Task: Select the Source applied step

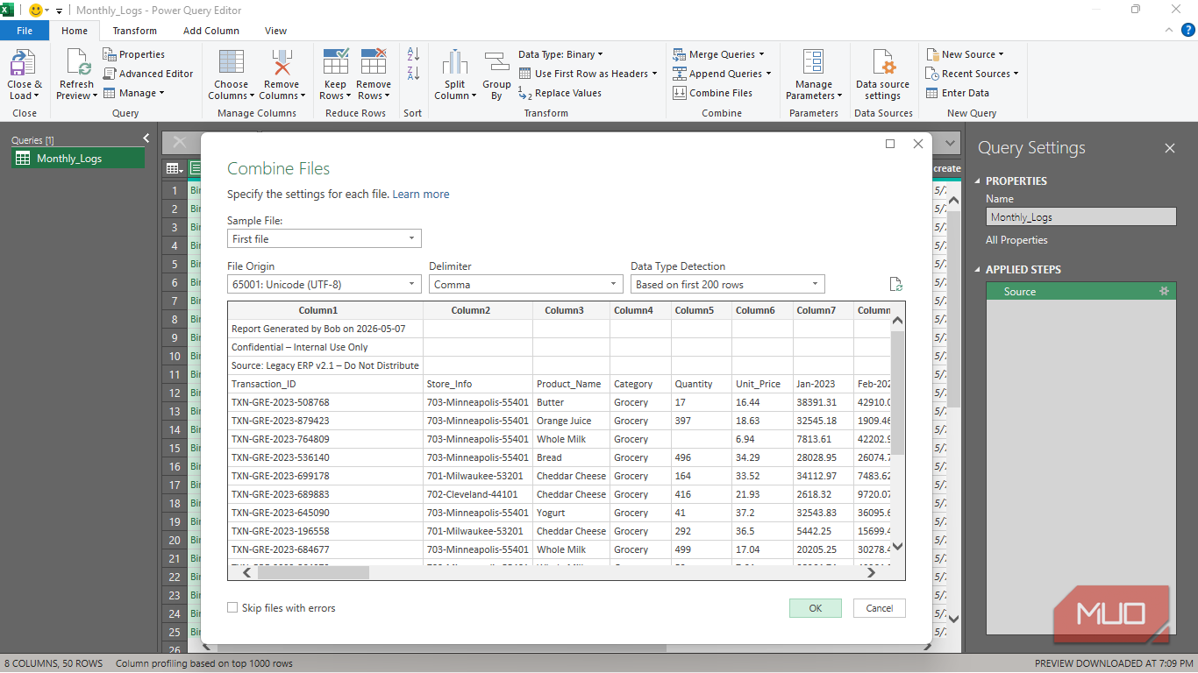Action: pos(1081,292)
